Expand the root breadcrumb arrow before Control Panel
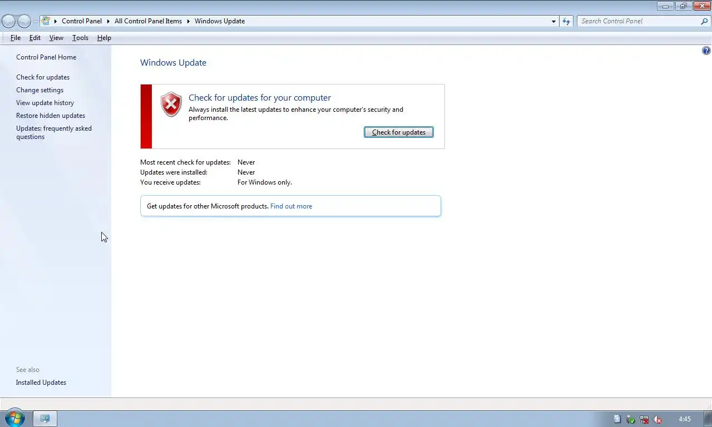 [56, 21]
